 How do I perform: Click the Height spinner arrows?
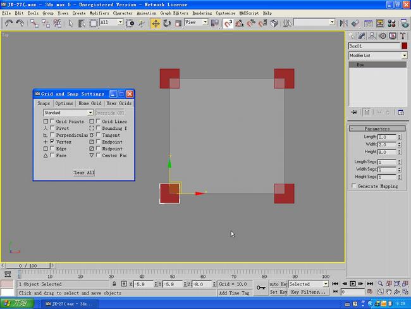[x=399, y=152]
